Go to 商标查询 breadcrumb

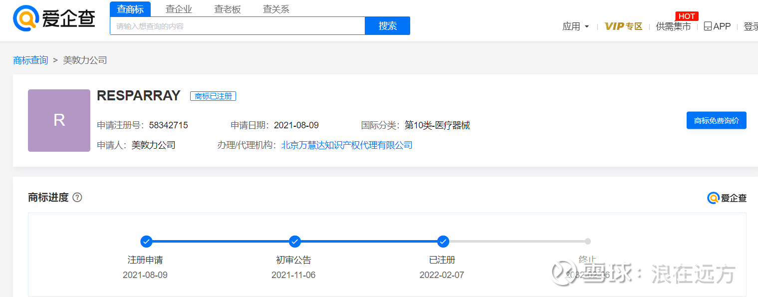[30, 60]
